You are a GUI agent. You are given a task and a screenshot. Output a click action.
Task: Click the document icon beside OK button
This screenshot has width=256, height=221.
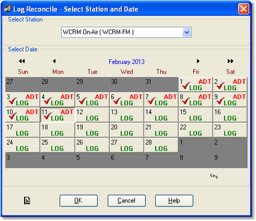(27, 201)
